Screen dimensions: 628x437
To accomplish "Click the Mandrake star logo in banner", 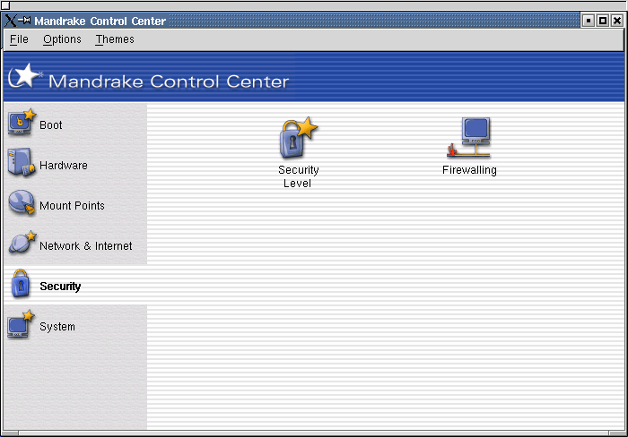I will pos(25,76).
